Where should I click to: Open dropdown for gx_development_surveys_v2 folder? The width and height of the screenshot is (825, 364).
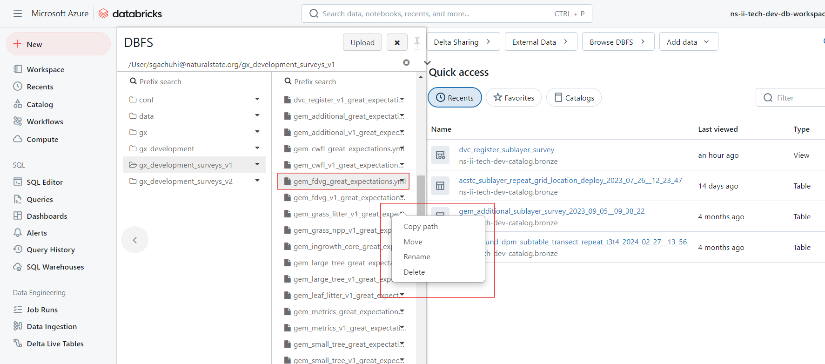[257, 181]
